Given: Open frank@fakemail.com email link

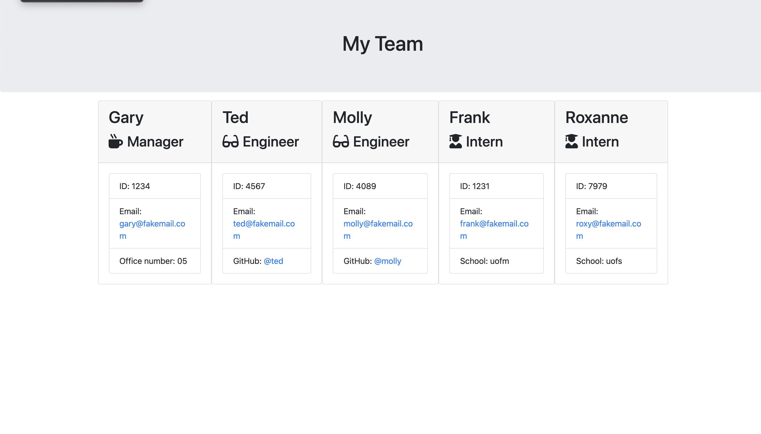Looking at the screenshot, I should click(x=494, y=230).
